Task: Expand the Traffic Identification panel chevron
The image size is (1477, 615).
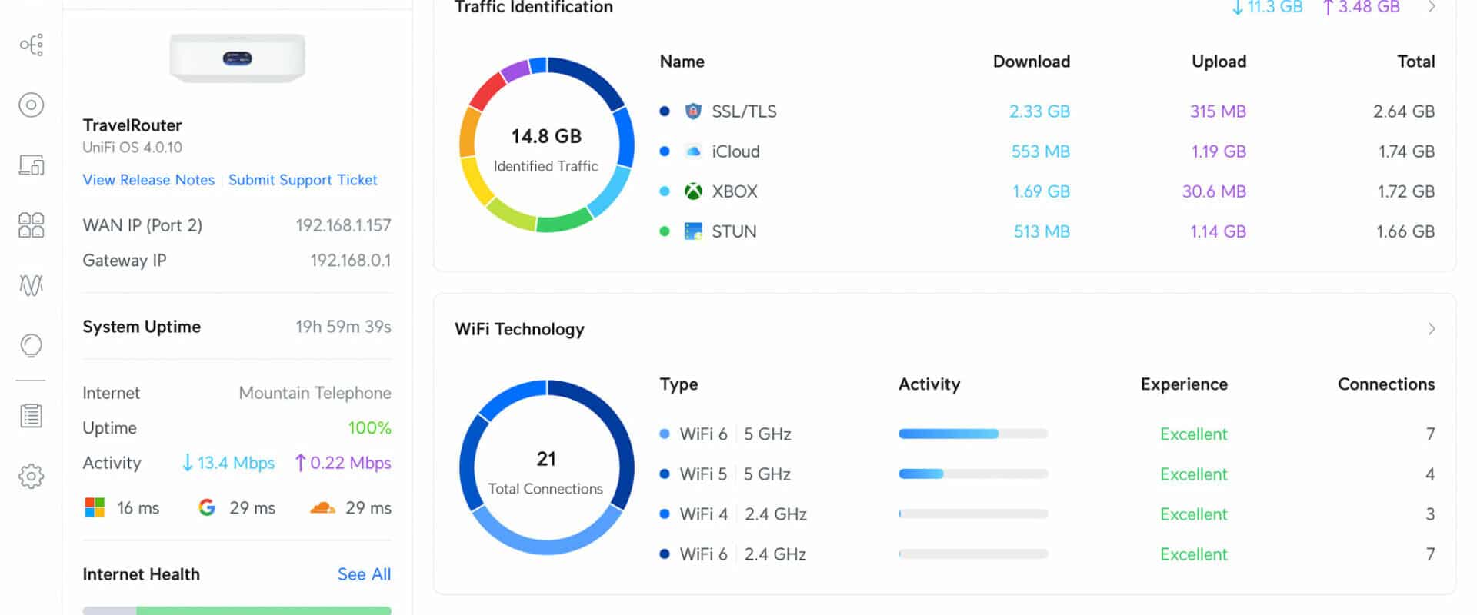Action: (x=1432, y=7)
